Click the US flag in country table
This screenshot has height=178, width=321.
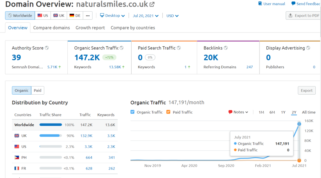coord(17,146)
